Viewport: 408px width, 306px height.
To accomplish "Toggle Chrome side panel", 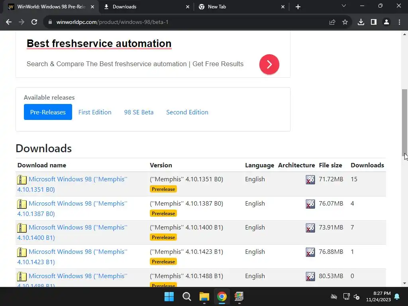I will pyautogui.click(x=374, y=22).
